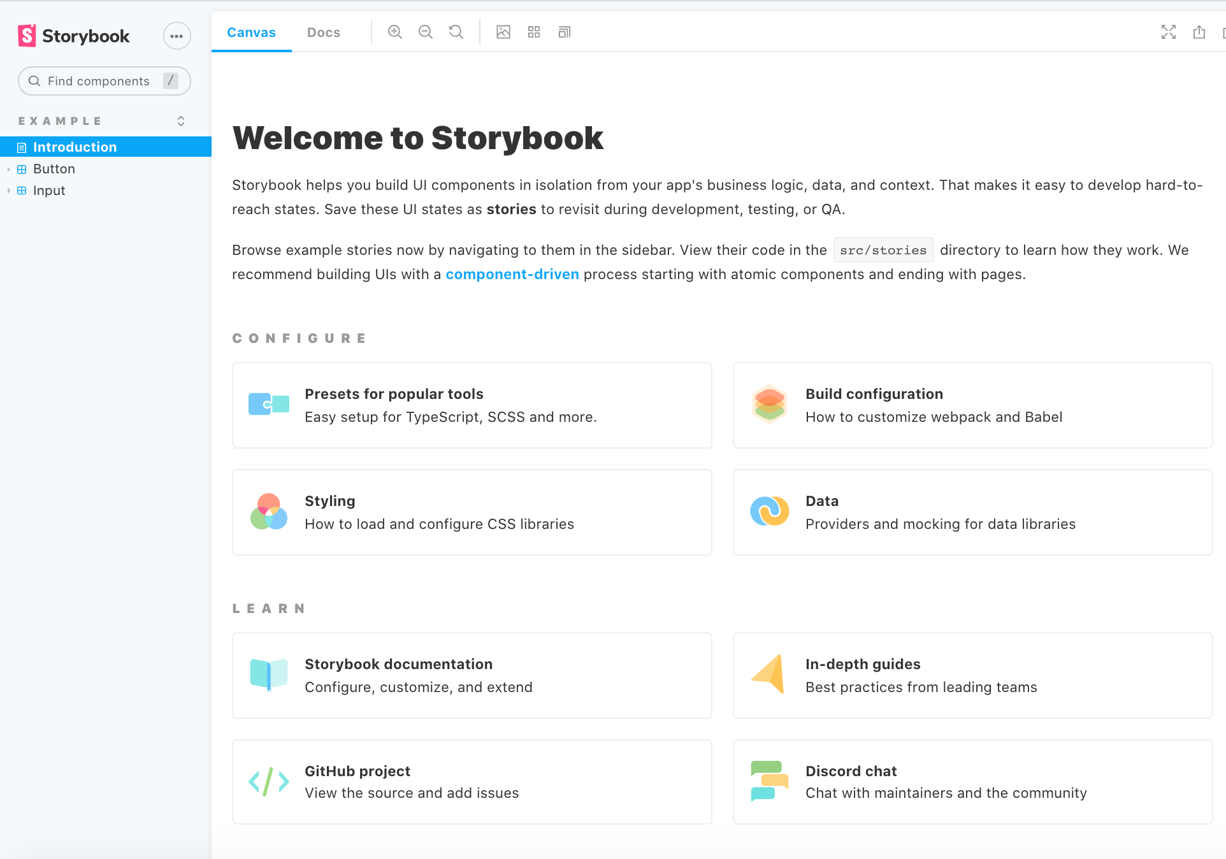This screenshot has width=1226, height=859.
Task: Click the Storybook logo
Action: [74, 36]
